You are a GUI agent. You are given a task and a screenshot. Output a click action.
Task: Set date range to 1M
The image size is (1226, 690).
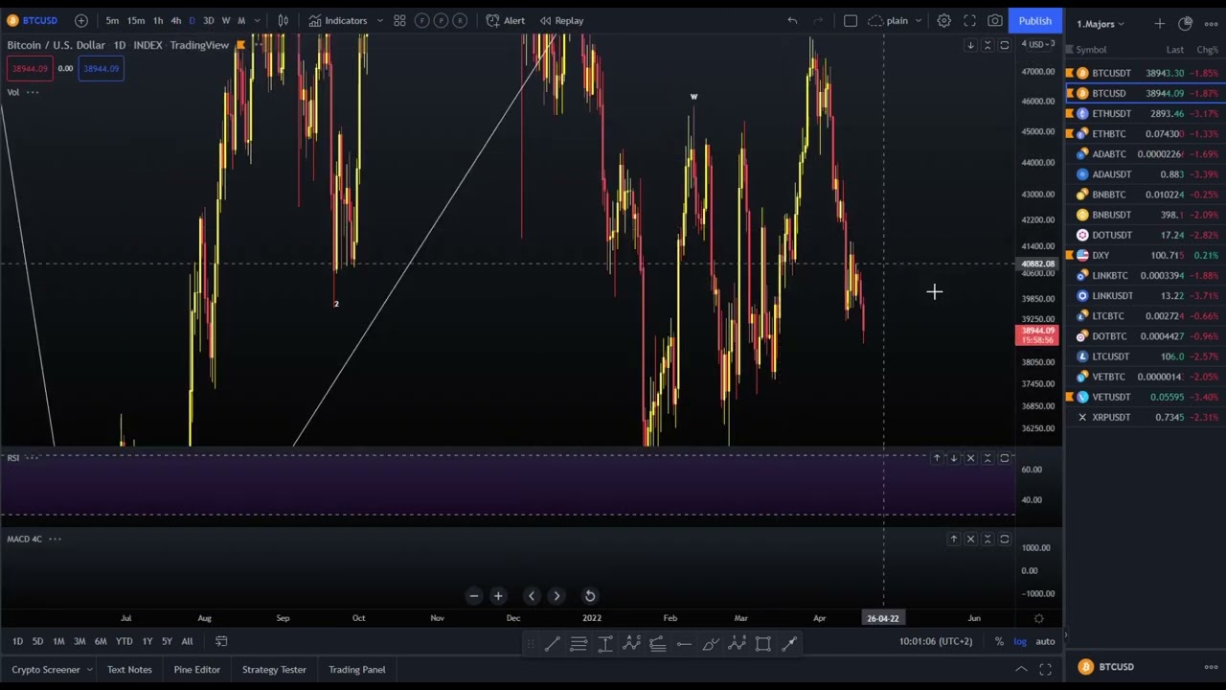[58, 641]
